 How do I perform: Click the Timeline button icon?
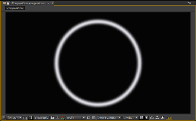(152, 118)
